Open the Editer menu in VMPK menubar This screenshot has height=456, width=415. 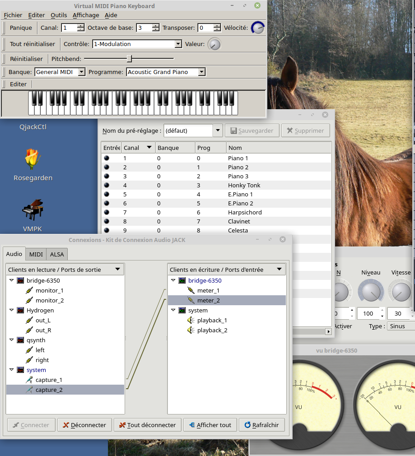pos(37,15)
